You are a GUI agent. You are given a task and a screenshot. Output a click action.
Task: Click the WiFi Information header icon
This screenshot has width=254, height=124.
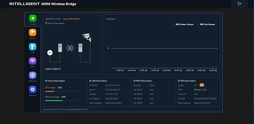(x=179, y=81)
